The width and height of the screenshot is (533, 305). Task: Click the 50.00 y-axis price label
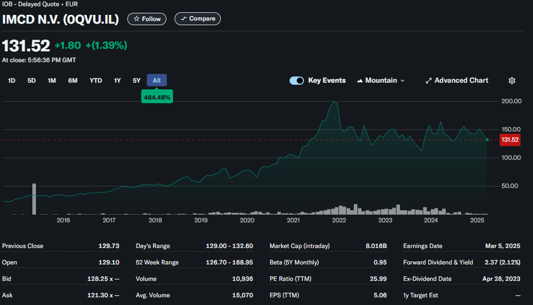click(509, 186)
